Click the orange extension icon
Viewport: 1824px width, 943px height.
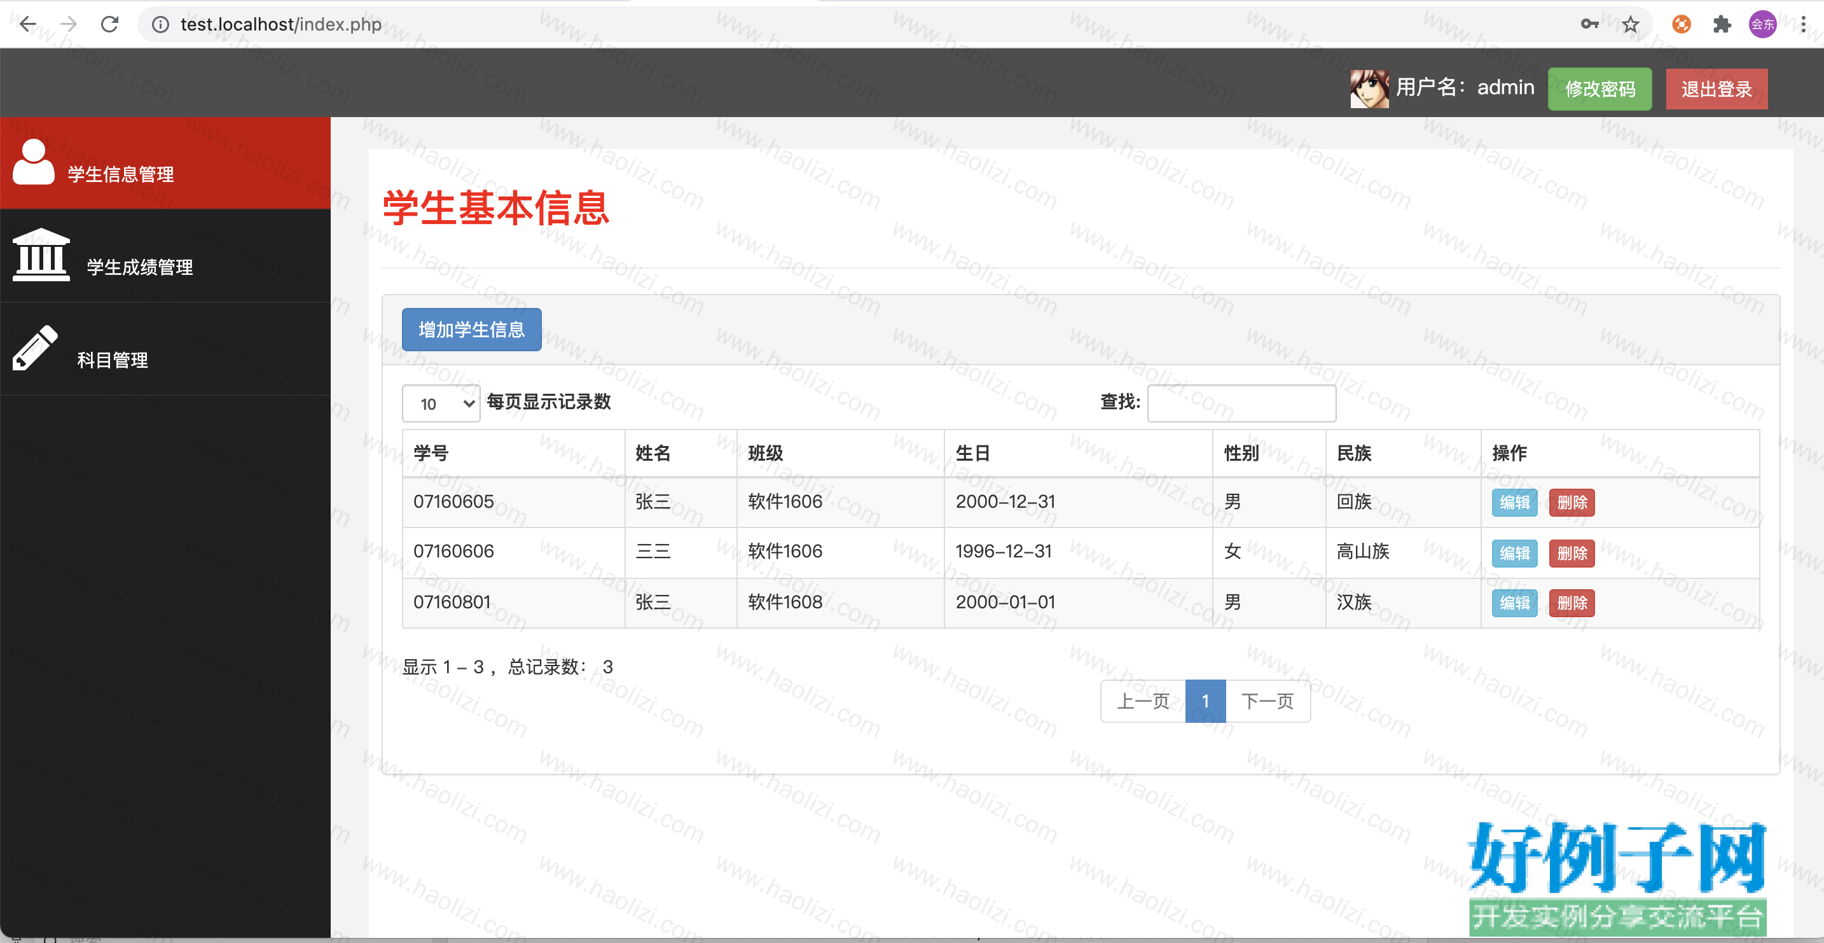click(1681, 24)
